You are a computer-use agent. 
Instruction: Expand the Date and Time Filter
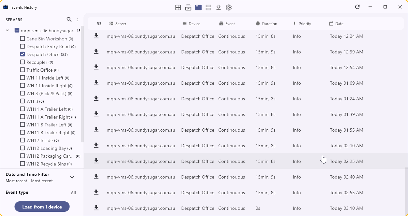[72, 177]
